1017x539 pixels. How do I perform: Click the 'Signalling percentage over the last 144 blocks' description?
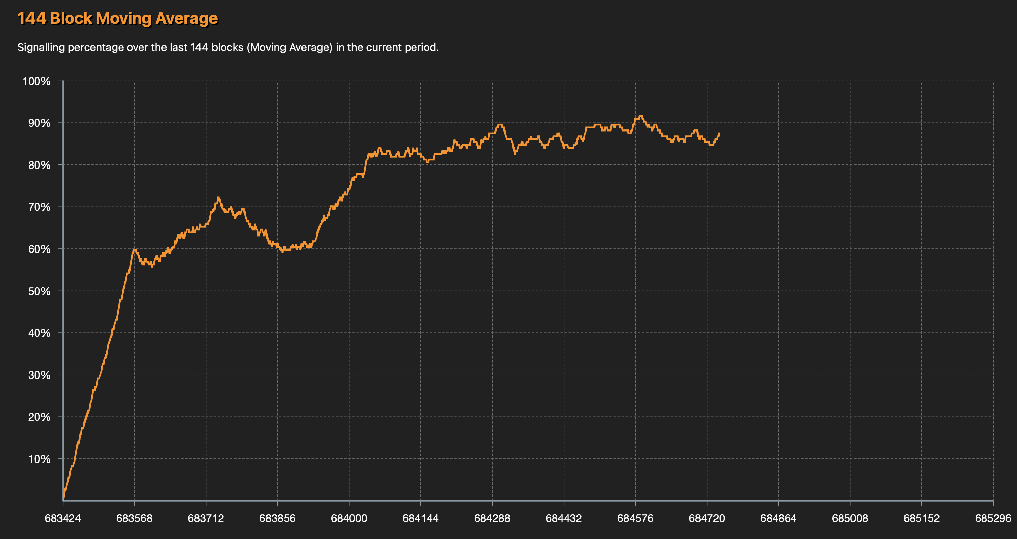click(x=228, y=47)
